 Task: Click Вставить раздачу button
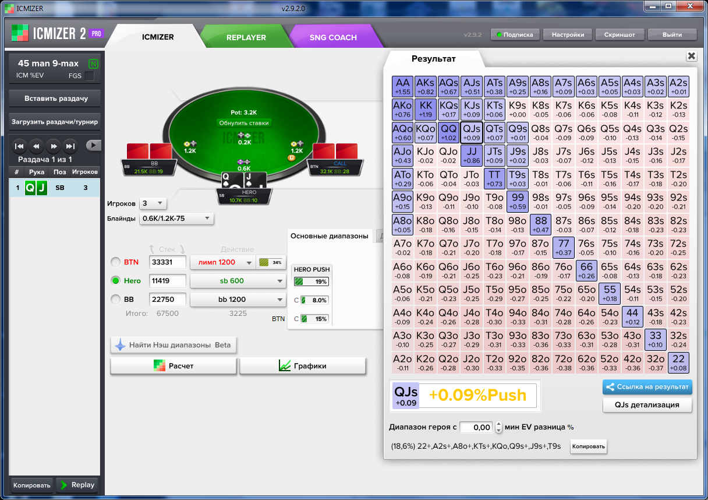pos(56,98)
